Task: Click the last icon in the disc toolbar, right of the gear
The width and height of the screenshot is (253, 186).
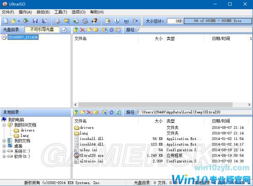Action: pyautogui.click(x=118, y=30)
